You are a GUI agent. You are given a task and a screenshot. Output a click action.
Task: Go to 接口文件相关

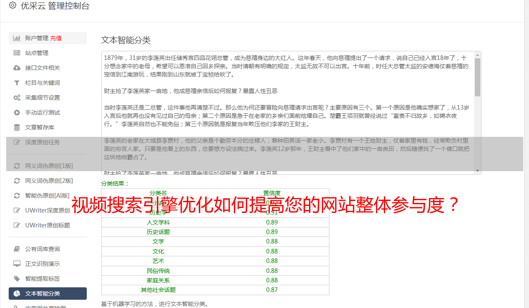point(48,68)
